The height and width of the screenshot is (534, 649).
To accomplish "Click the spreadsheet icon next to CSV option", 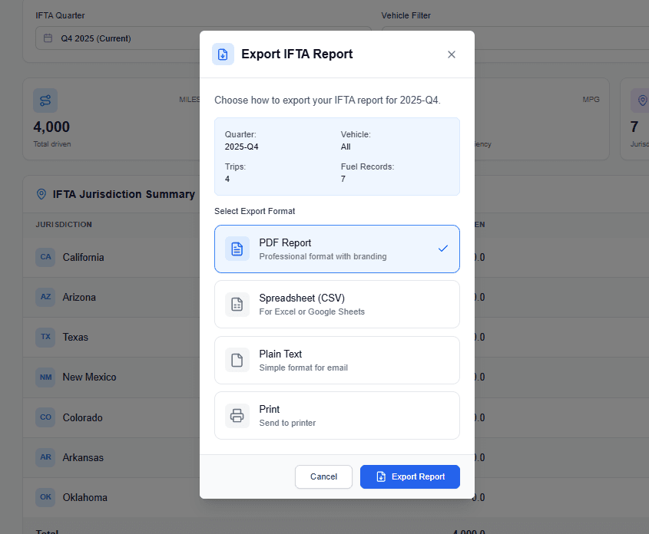I will coord(237,304).
